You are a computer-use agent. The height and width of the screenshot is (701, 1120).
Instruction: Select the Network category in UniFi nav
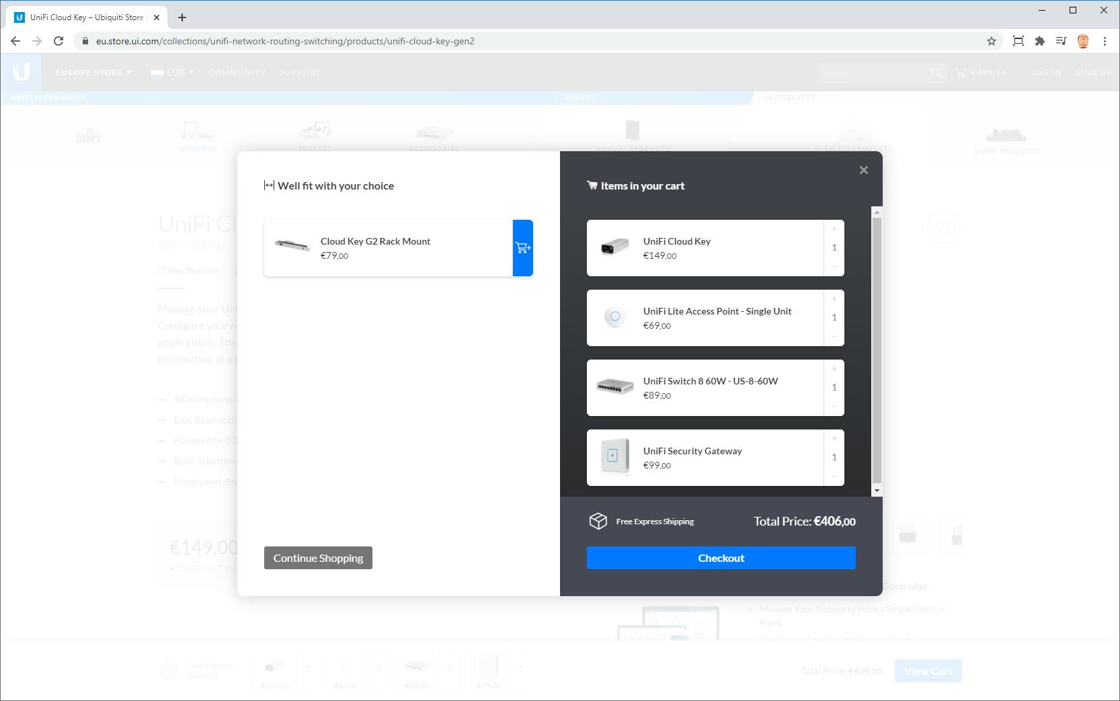coord(198,135)
